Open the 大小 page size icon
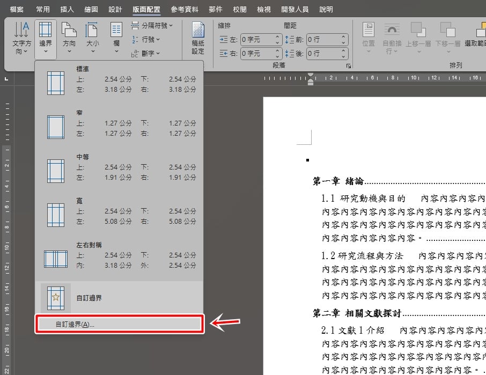 [92, 38]
